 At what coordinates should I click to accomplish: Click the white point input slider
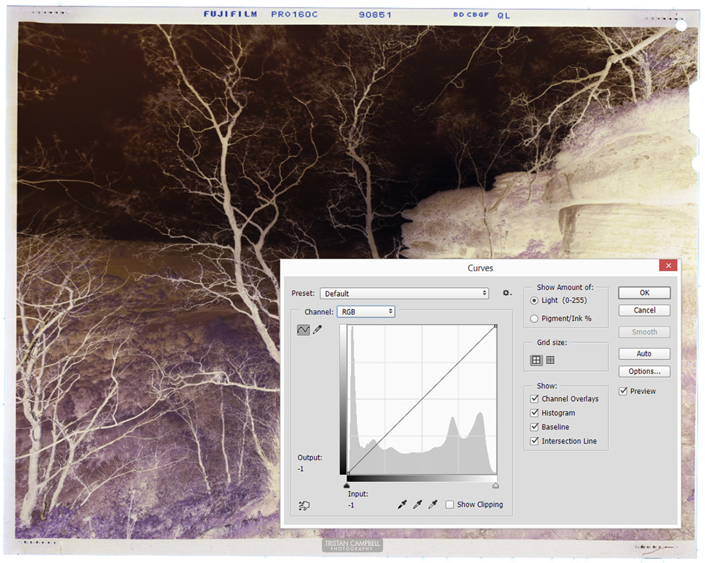pyautogui.click(x=496, y=485)
